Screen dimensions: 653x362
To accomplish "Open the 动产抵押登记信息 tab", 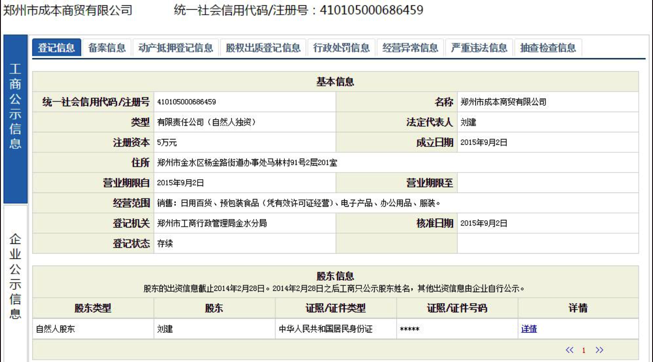I will pyautogui.click(x=175, y=48).
